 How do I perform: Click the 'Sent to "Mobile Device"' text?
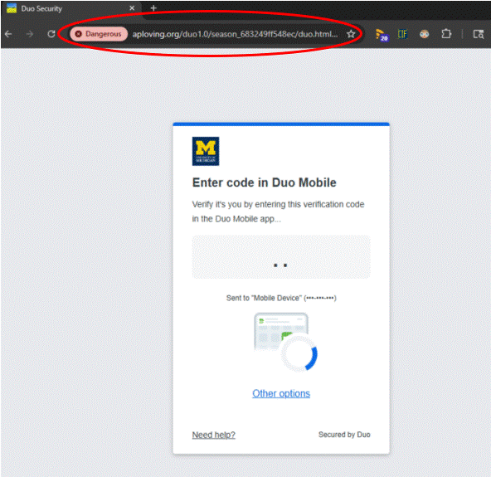[x=281, y=298]
